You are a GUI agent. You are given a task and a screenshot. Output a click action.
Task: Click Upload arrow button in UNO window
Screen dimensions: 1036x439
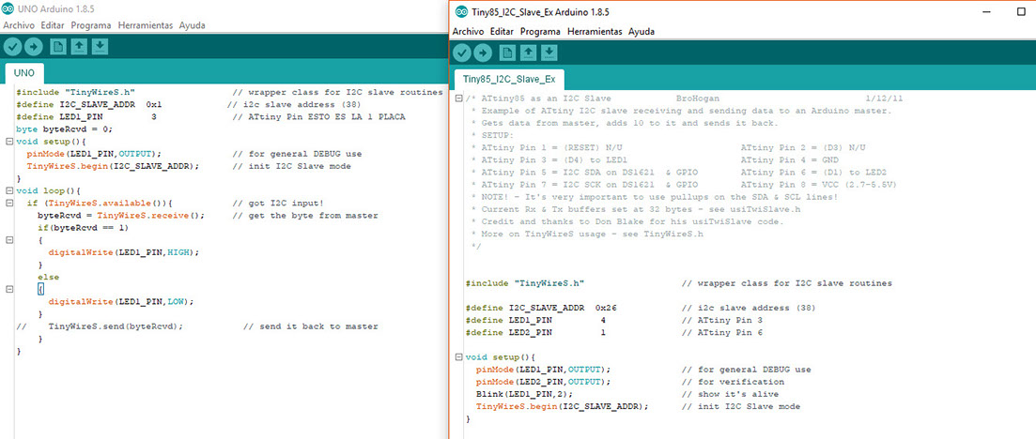point(34,47)
